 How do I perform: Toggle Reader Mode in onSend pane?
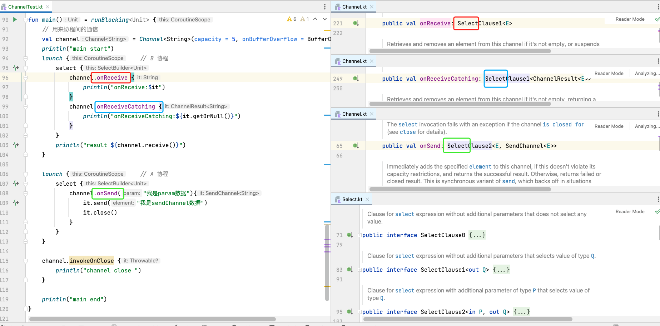(x=609, y=126)
